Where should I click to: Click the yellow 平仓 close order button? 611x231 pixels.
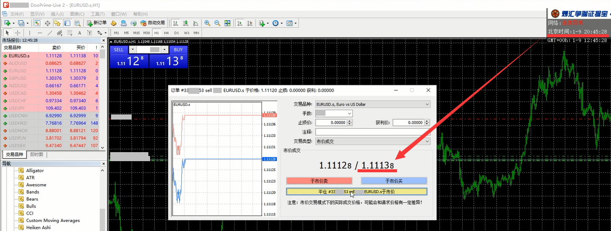tap(356, 192)
